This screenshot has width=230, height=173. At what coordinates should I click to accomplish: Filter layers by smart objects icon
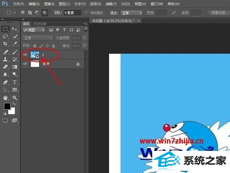(78, 30)
